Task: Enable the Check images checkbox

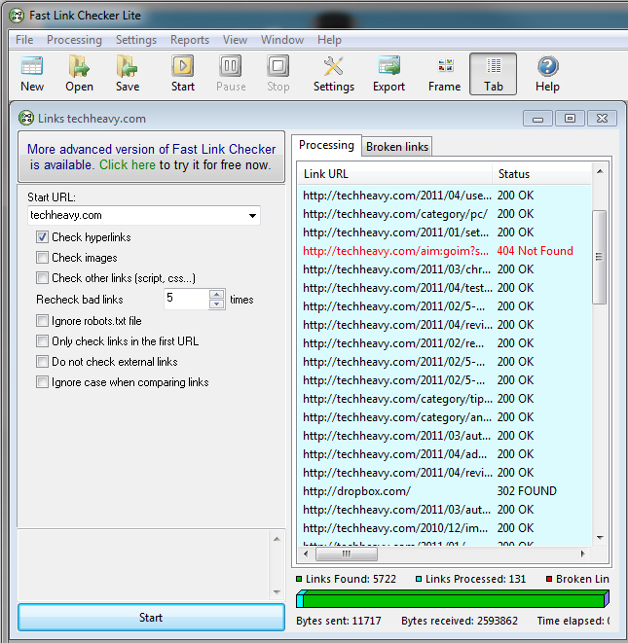Action: [x=42, y=258]
